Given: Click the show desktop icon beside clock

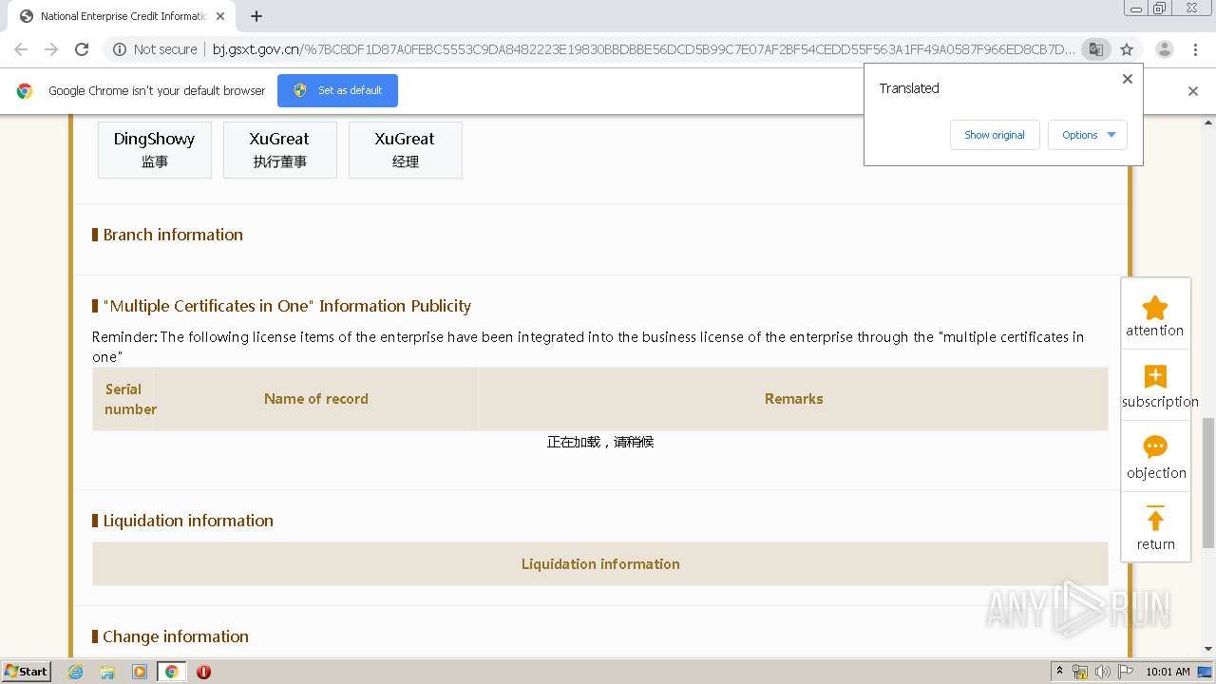Looking at the screenshot, I should [x=1206, y=672].
